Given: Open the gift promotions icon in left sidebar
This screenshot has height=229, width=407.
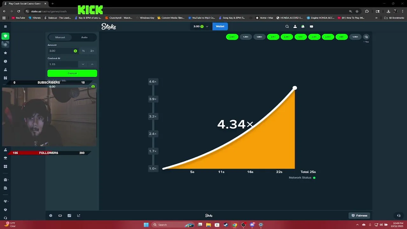Looking at the screenshot, I should [5, 180].
